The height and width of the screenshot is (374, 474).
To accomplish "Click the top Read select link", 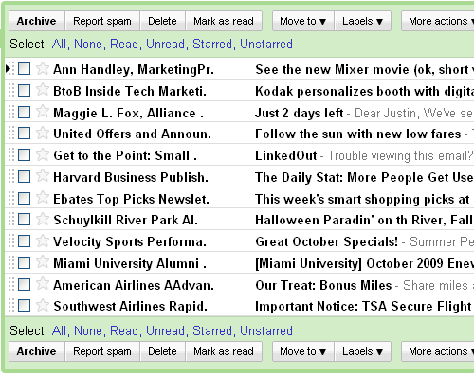I will tap(124, 44).
